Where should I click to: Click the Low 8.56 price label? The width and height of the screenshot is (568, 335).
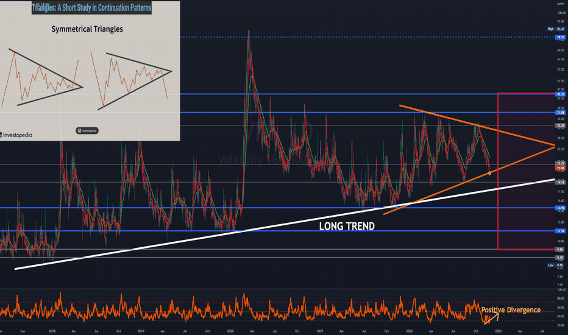(556, 265)
